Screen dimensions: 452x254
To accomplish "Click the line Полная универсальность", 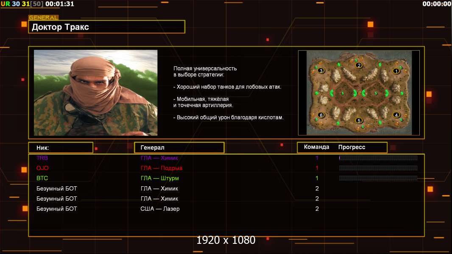I will 205,69.
